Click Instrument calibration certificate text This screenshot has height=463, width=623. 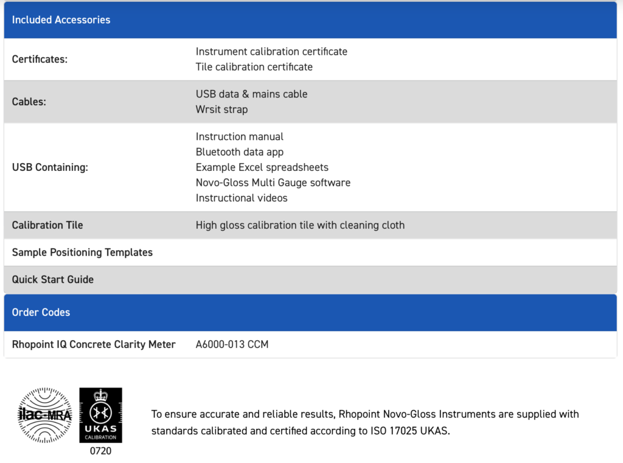271,52
